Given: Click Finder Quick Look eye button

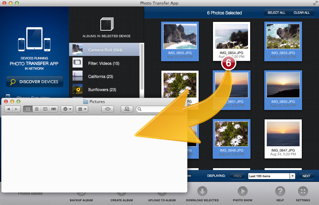Looking at the screenshot, I should pyautogui.click(x=108, y=109).
